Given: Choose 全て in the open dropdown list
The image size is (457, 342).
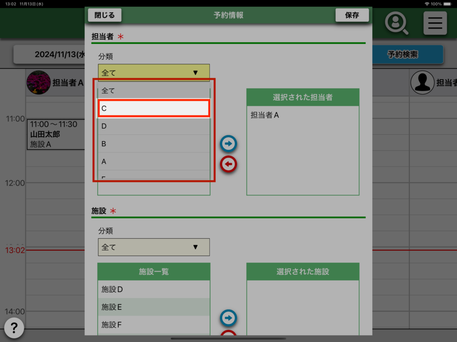Looking at the screenshot, I should pos(154,90).
